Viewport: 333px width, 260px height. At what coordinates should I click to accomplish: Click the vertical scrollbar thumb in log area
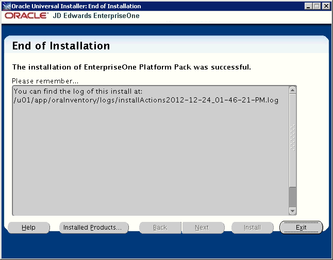click(292, 141)
